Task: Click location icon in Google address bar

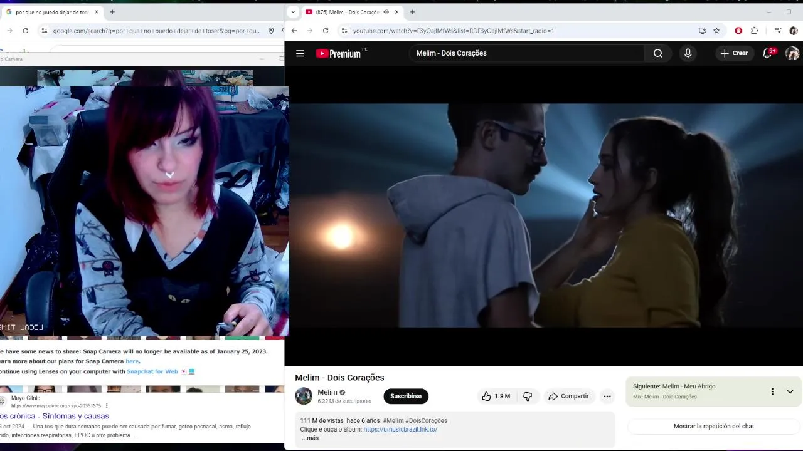Action: pos(271,31)
